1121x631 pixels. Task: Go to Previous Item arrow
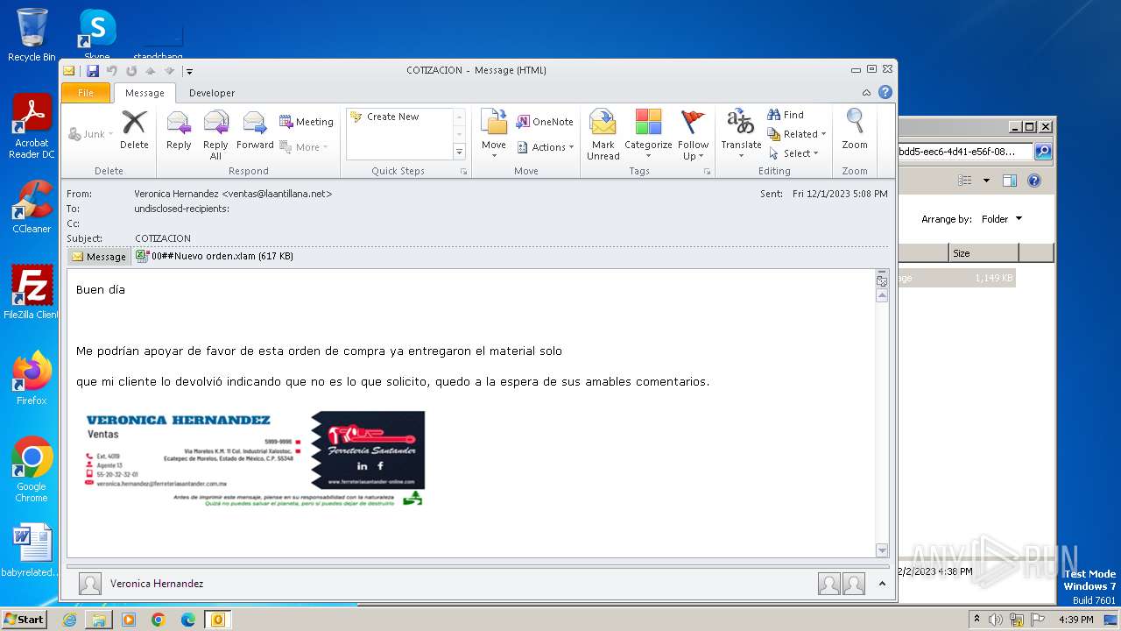coord(150,71)
